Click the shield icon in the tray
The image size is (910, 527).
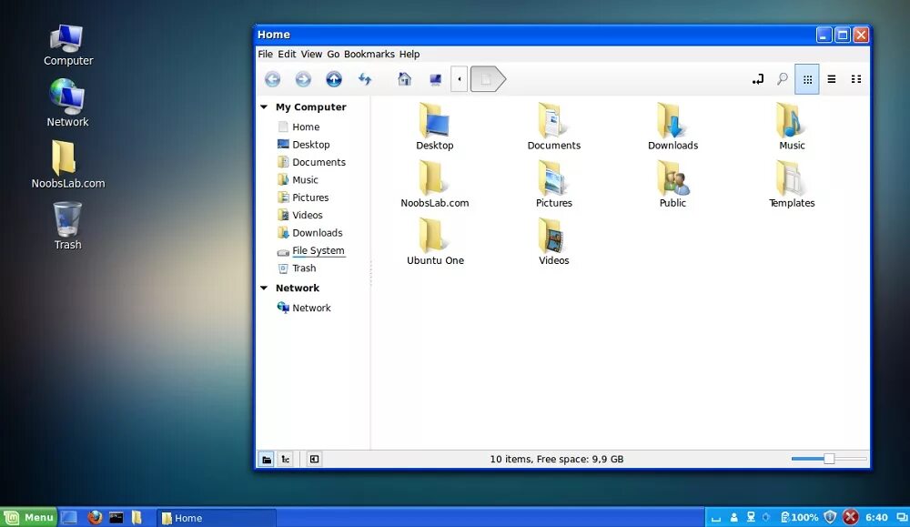coord(831,517)
